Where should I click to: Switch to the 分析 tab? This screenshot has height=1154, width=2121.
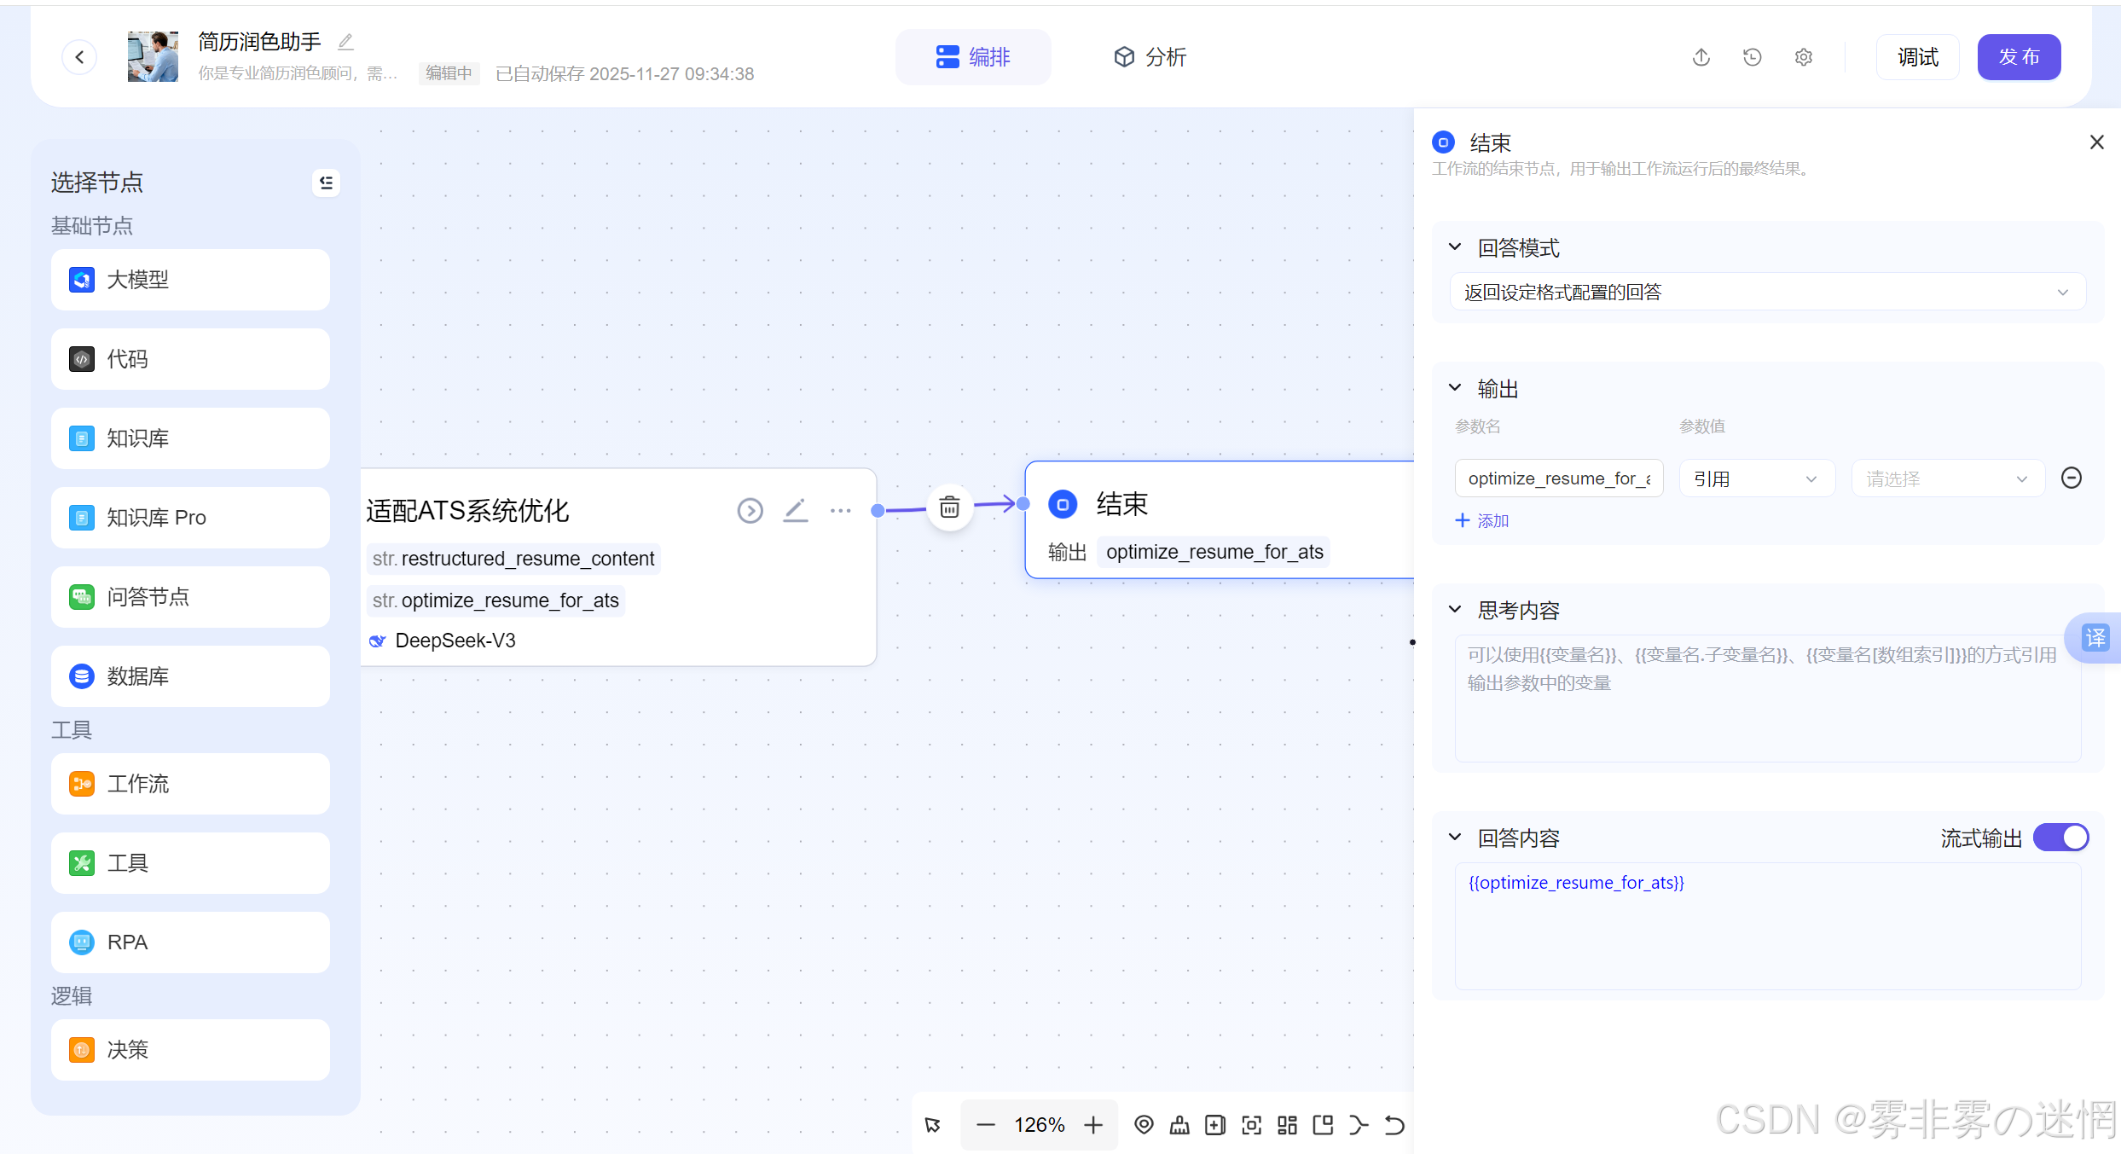click(x=1149, y=57)
